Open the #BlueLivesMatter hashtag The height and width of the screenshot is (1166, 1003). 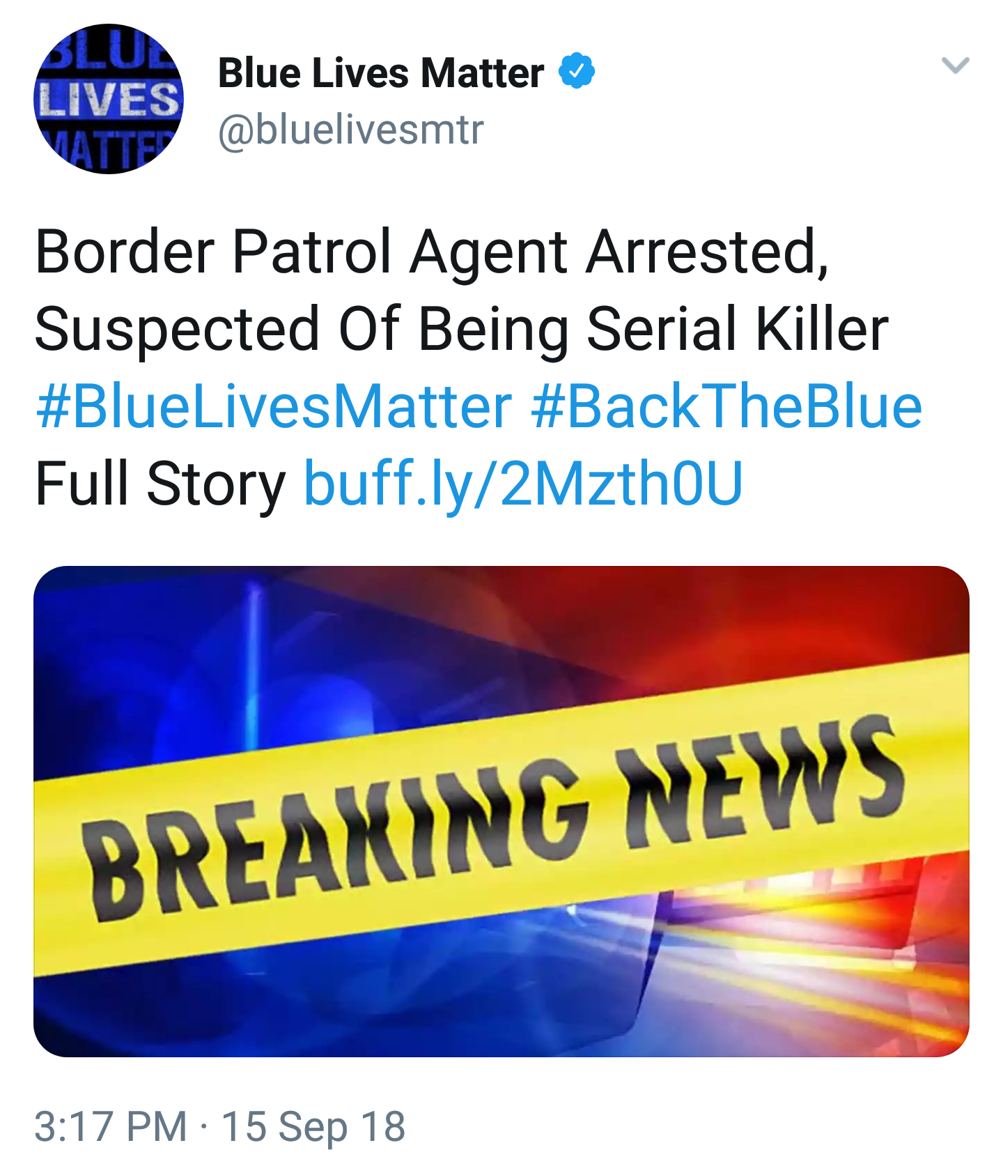pyautogui.click(x=274, y=406)
